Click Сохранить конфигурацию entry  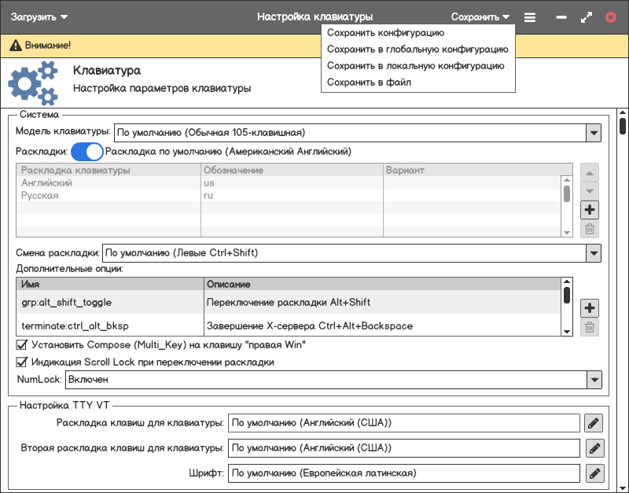pyautogui.click(x=385, y=33)
